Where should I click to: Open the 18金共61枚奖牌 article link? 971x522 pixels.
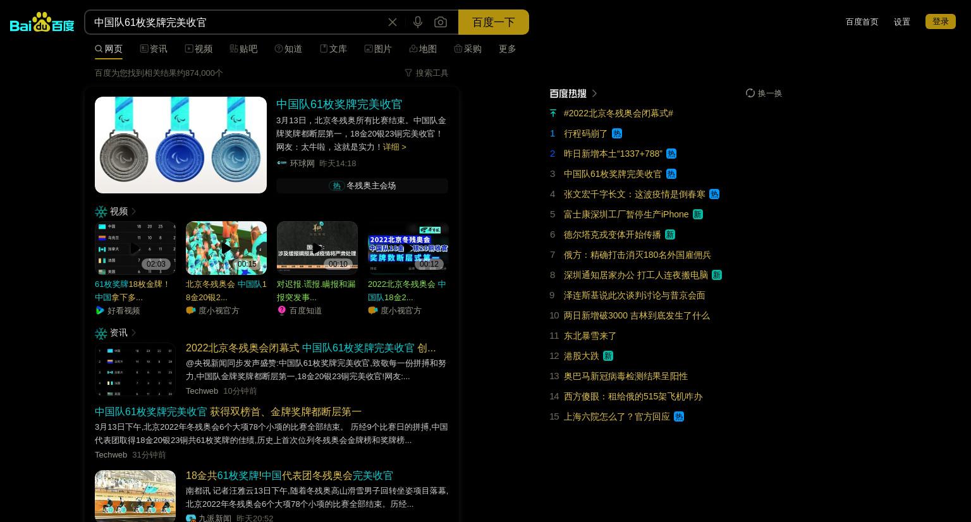pyautogui.click(x=290, y=475)
